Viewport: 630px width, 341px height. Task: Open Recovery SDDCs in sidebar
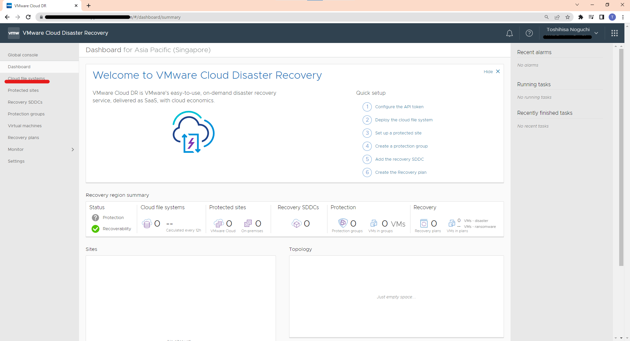coord(25,102)
